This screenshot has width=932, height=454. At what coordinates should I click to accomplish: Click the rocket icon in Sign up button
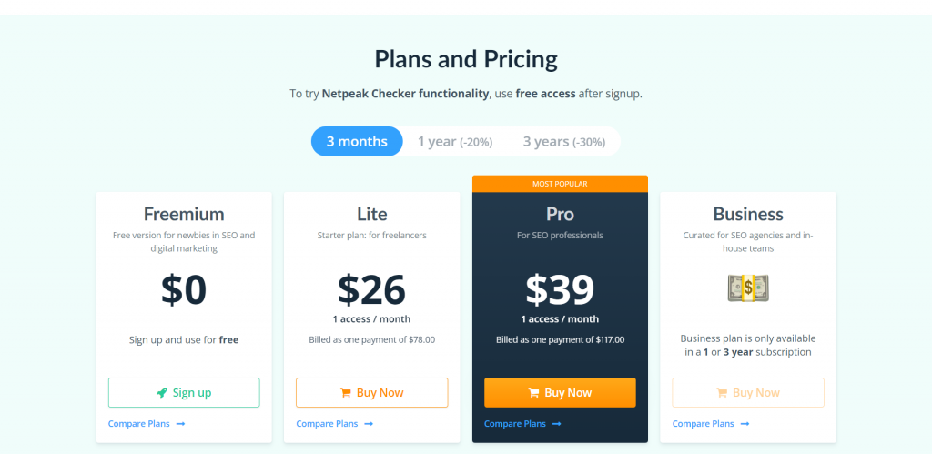[162, 393]
